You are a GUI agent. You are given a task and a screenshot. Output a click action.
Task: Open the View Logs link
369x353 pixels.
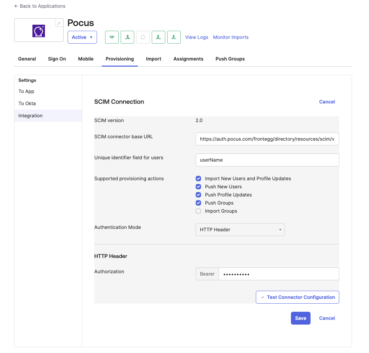(x=197, y=37)
